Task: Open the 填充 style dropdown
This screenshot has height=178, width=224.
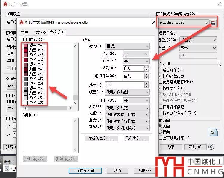Action: [127, 128]
